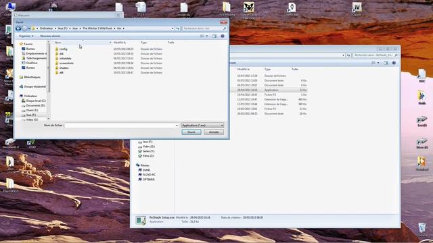Go back using the Ouvrir dialog's back arrow
433x243 pixels.
18,28
